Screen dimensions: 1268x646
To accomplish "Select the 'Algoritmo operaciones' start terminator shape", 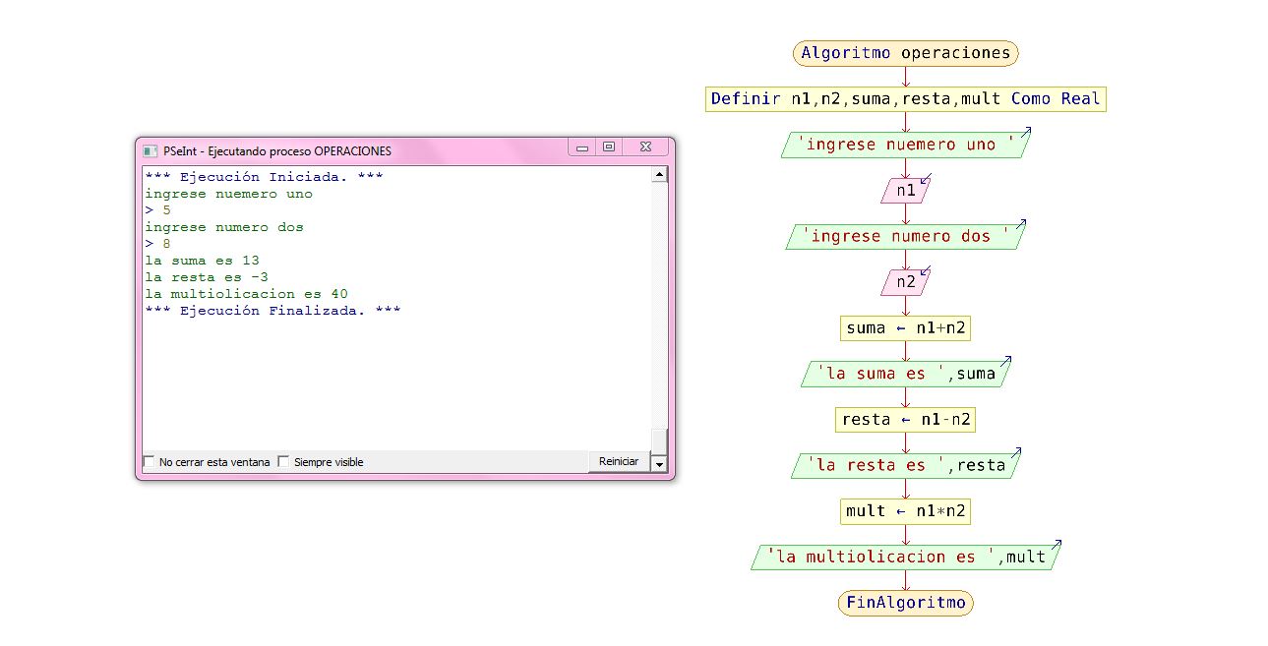I will pos(904,53).
